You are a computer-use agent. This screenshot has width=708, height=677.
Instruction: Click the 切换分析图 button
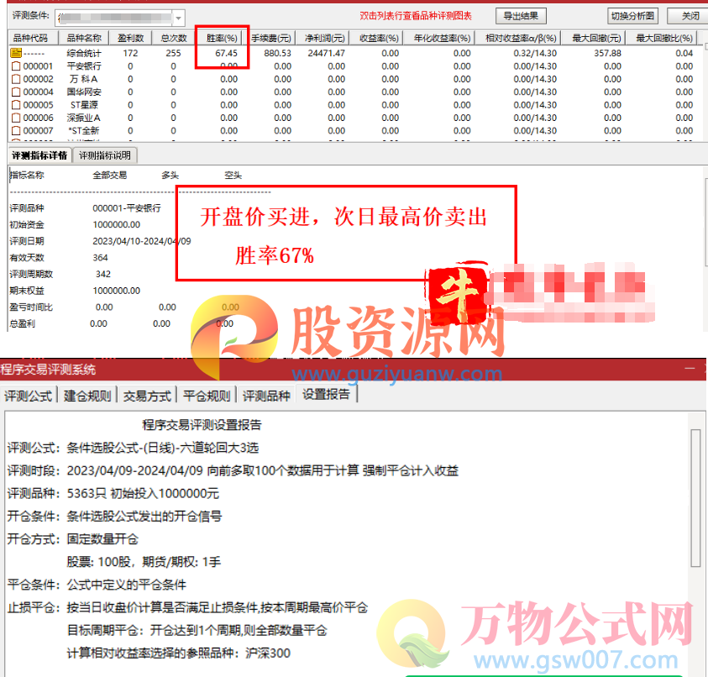pos(632,16)
